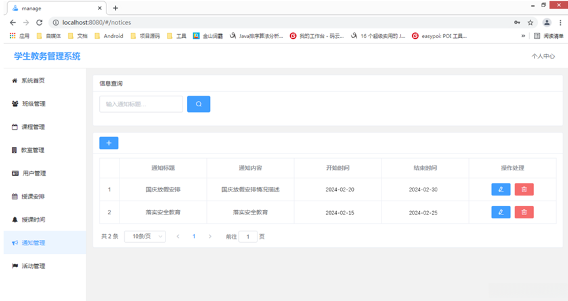
Task: Open the browser profile avatar
Action: click(546, 22)
